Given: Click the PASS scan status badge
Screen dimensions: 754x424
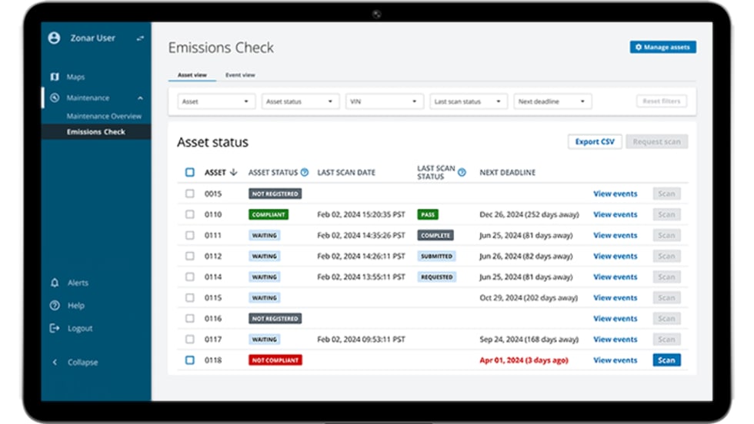Looking at the screenshot, I should (428, 214).
